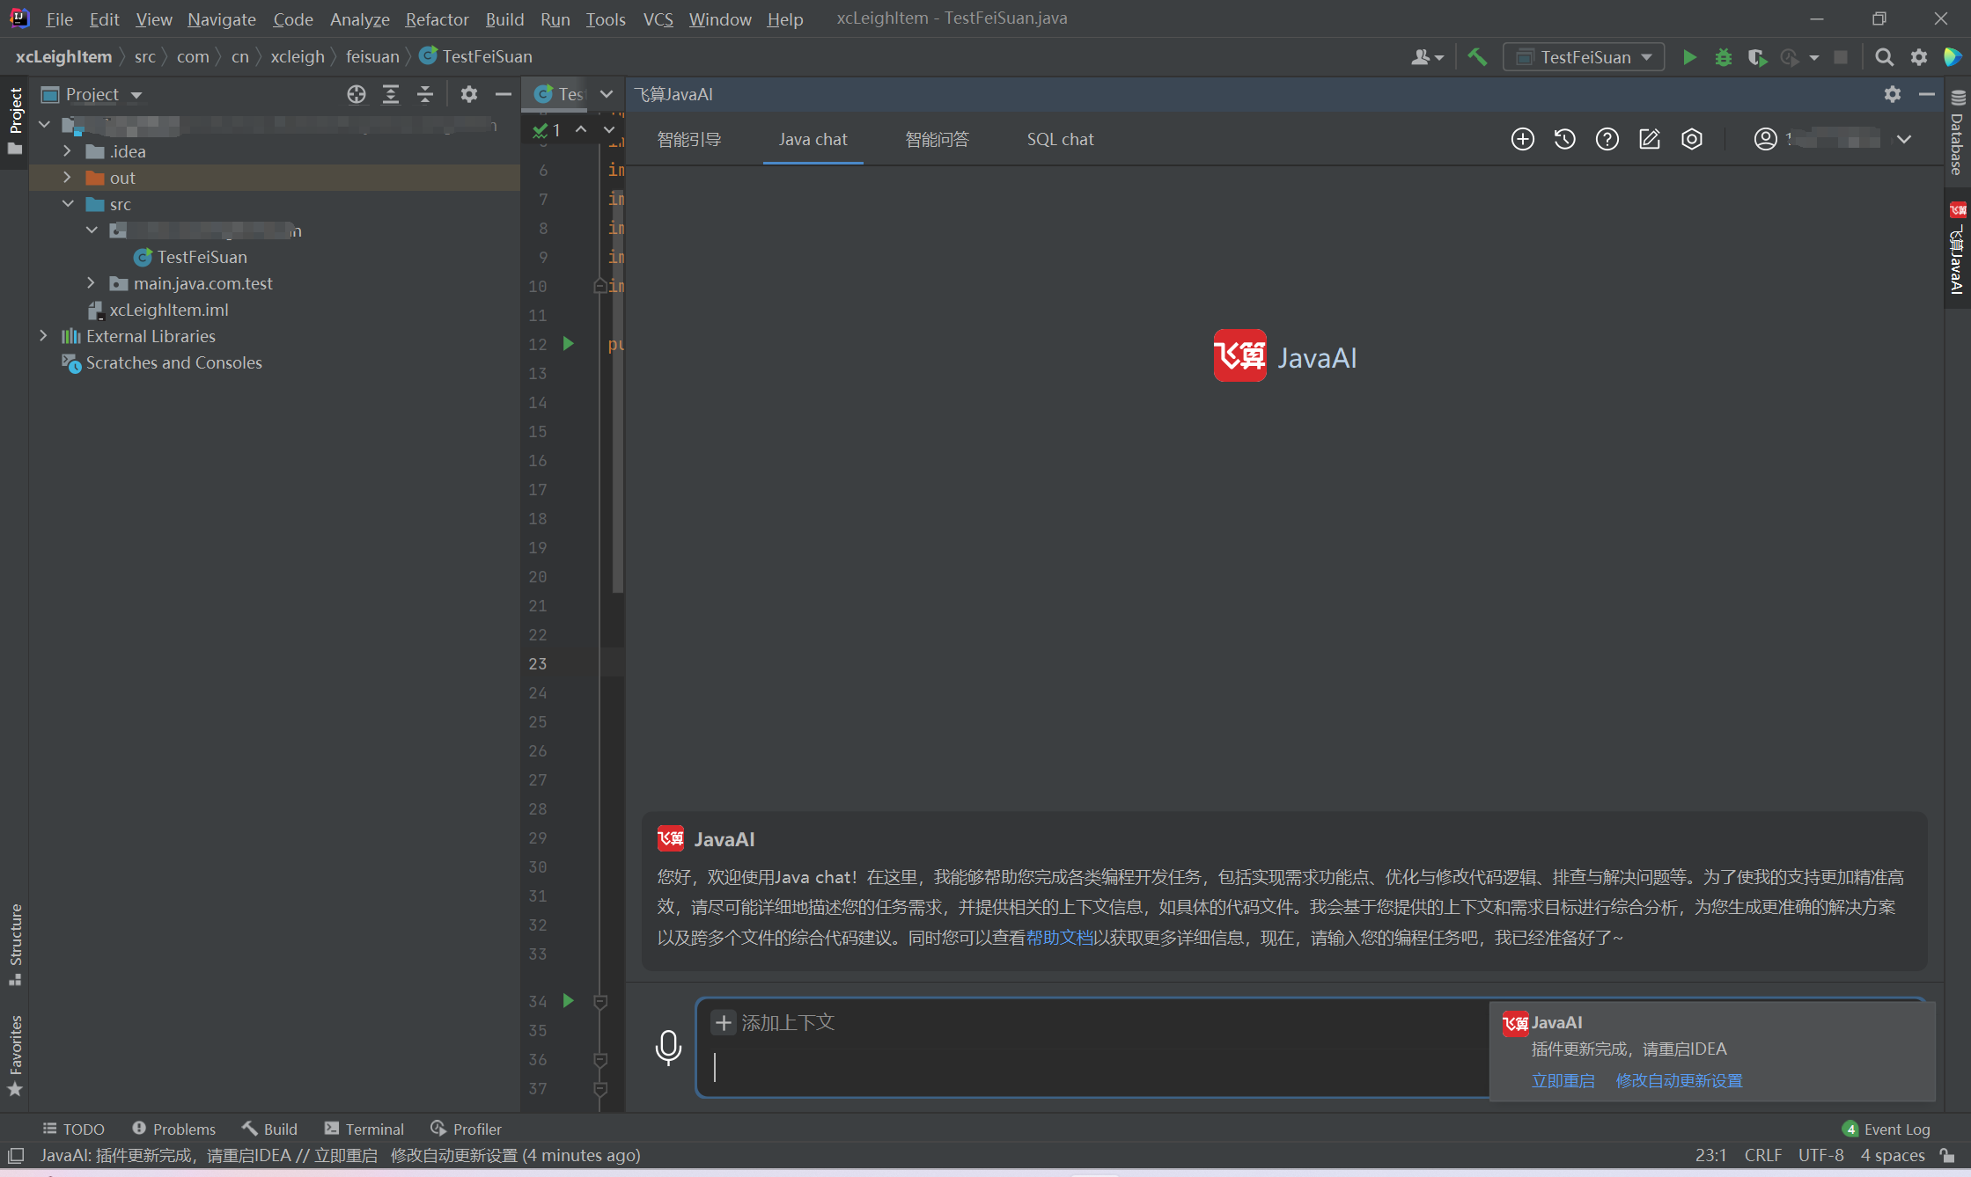
Task: Collapse the src folder
Action: coord(68,204)
